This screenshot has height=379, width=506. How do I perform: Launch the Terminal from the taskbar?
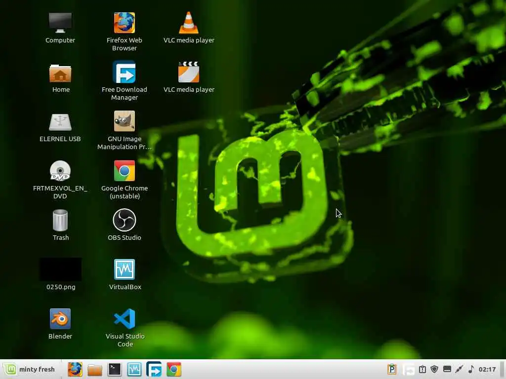115,369
